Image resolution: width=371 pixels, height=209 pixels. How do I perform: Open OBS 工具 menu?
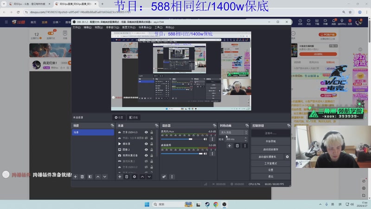click(158, 27)
